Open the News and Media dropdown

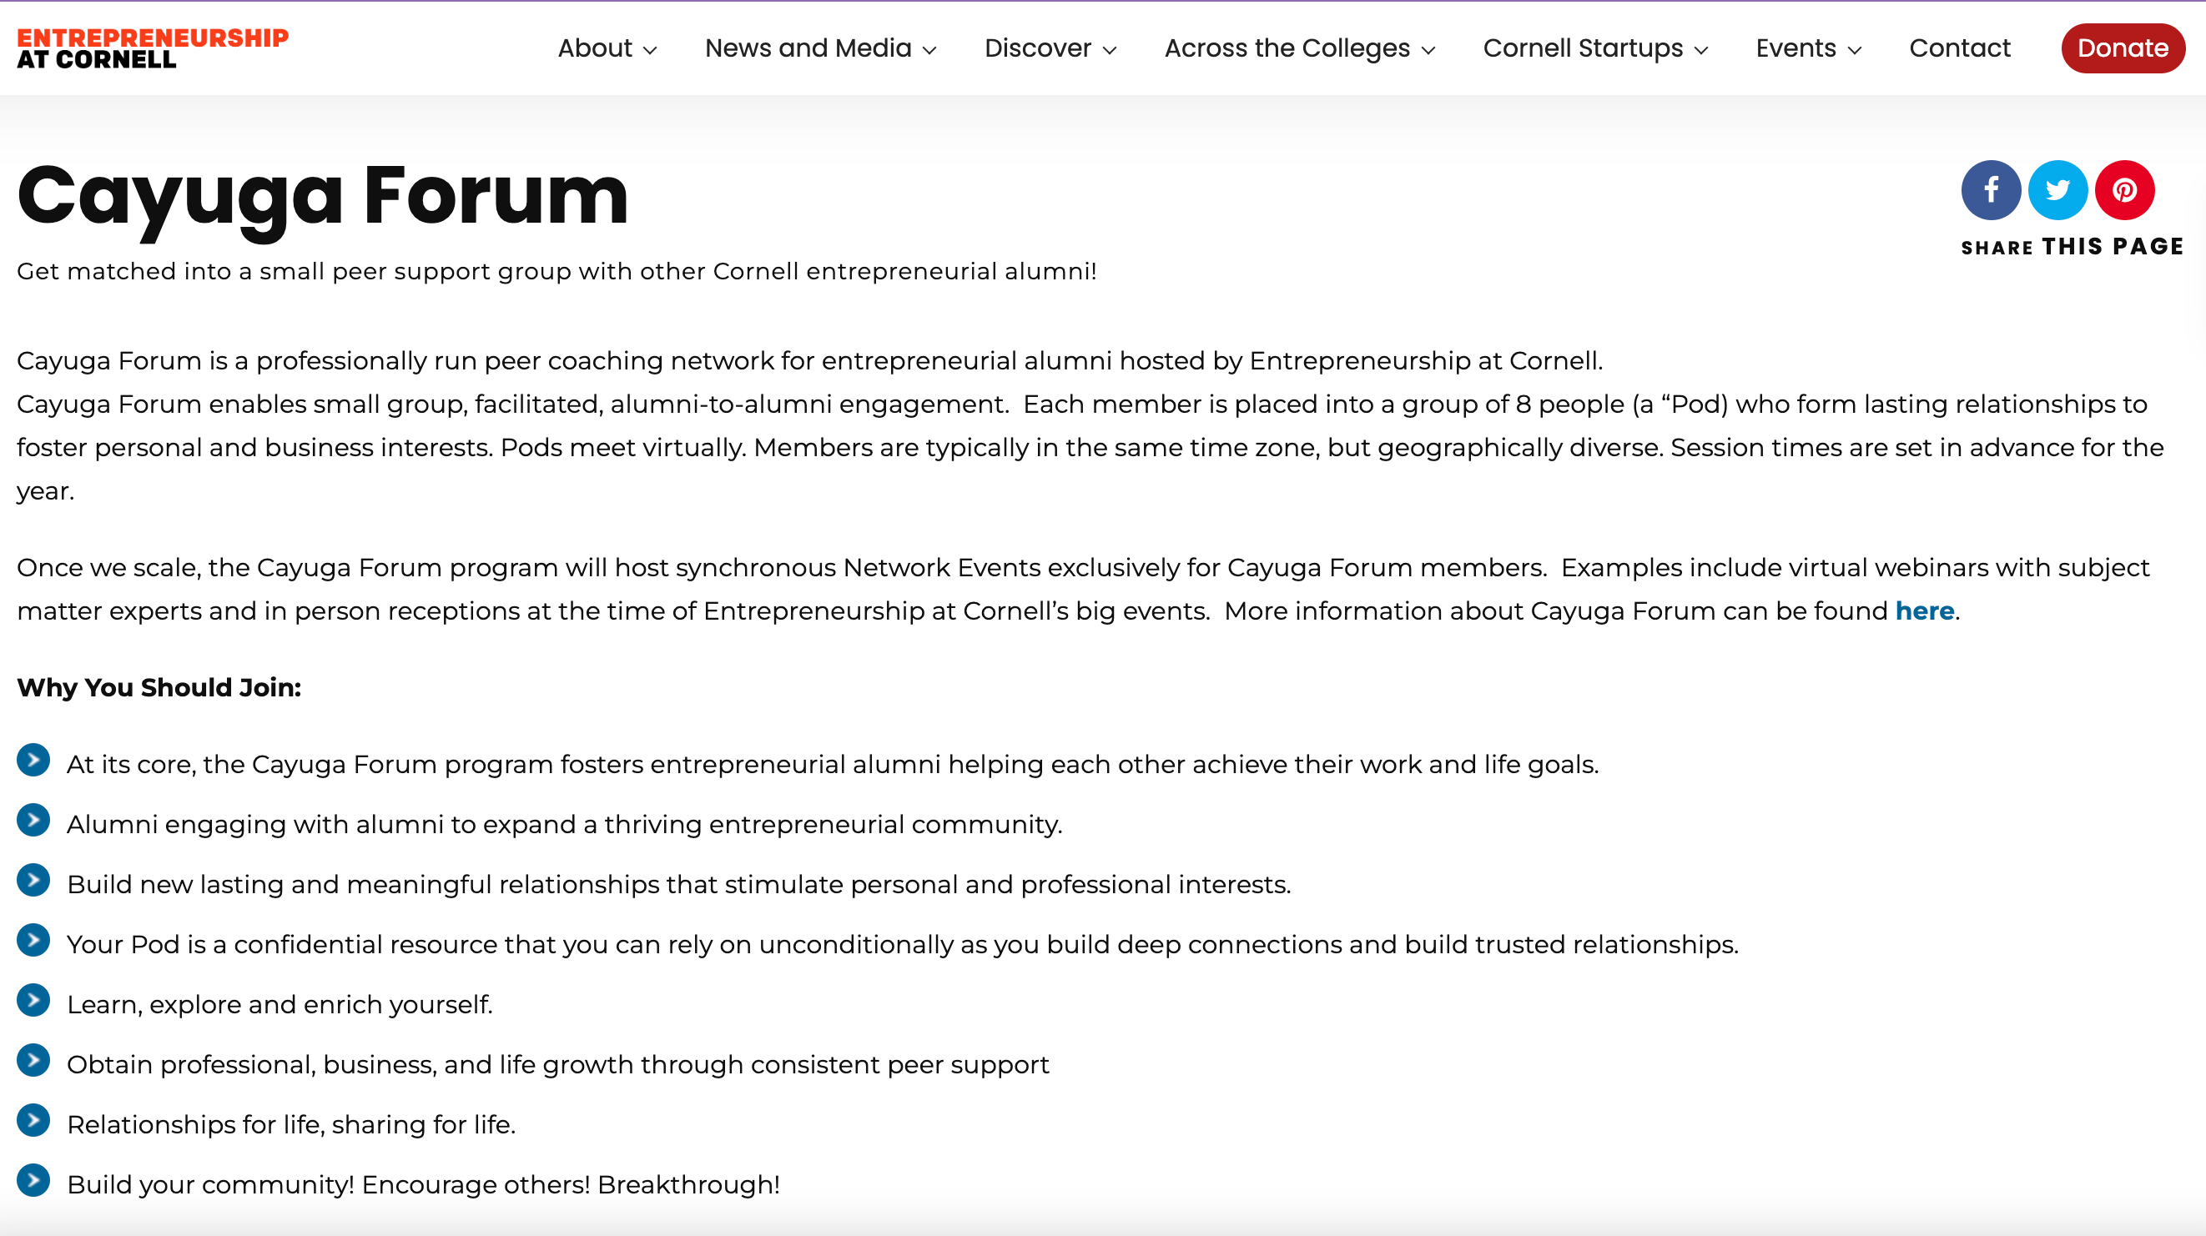click(x=820, y=48)
